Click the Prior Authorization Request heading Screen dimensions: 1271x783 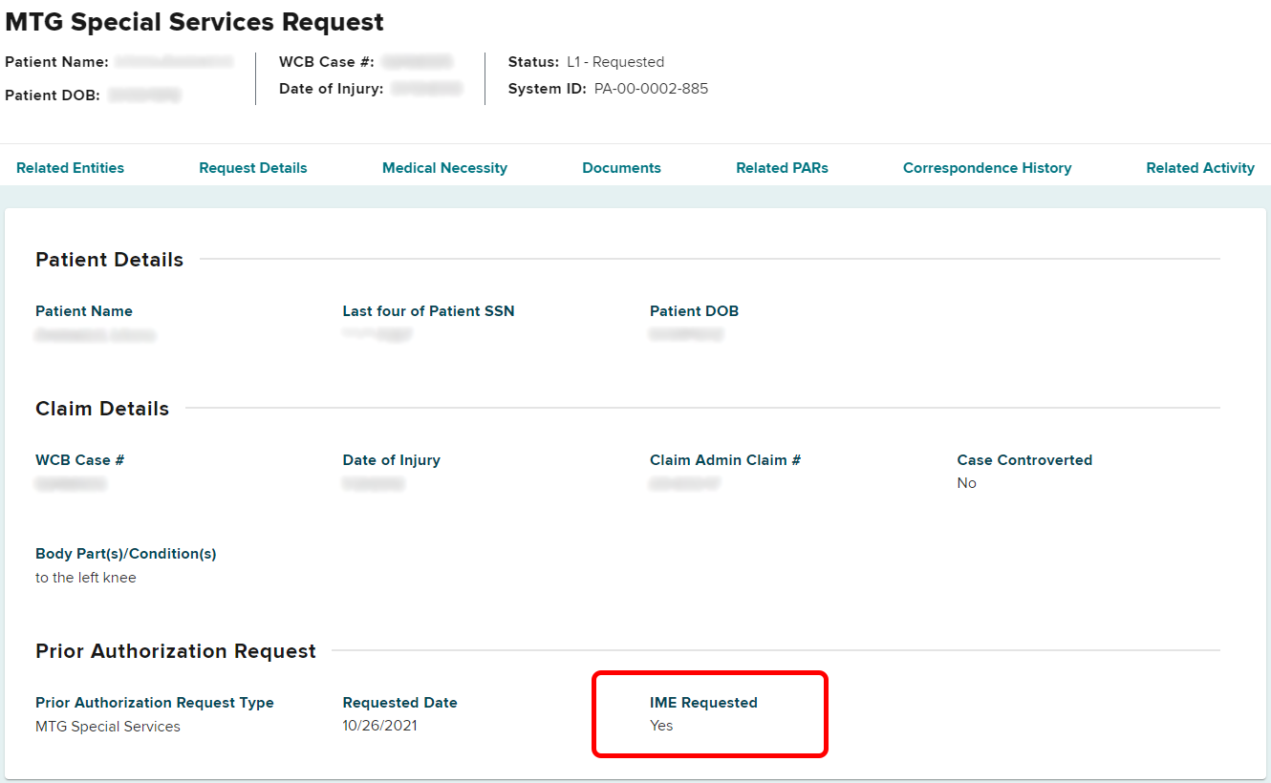pos(176,651)
